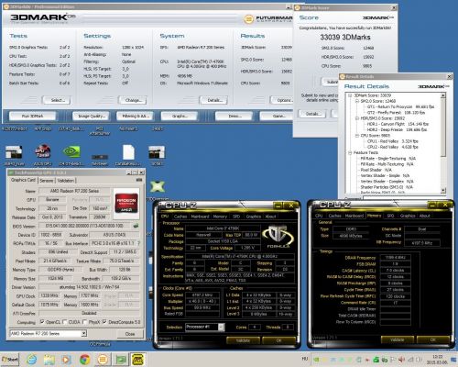This screenshot has height=367, width=458.
Task: Open the NVIDIA desktop icon
Action: click(71, 152)
